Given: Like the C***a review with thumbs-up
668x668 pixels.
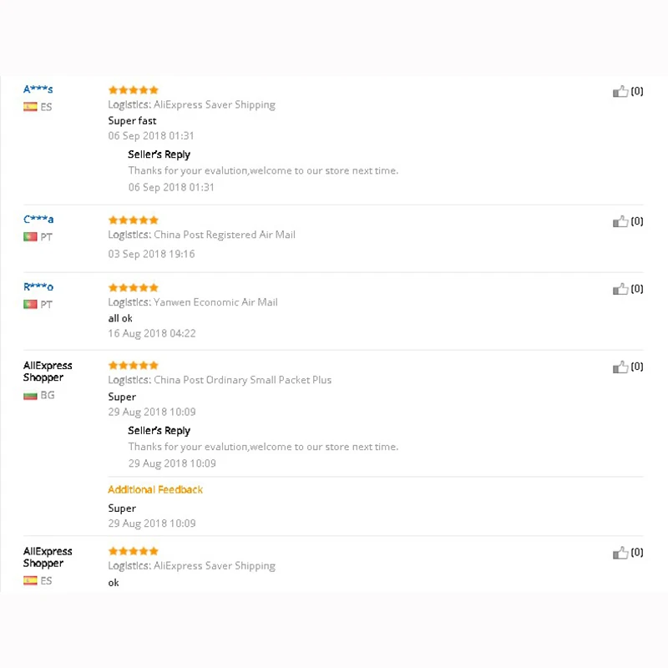Looking at the screenshot, I should (620, 222).
